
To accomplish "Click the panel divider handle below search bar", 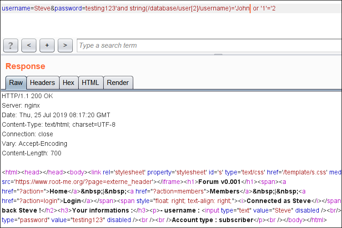I will pyautogui.click(x=218, y=55).
